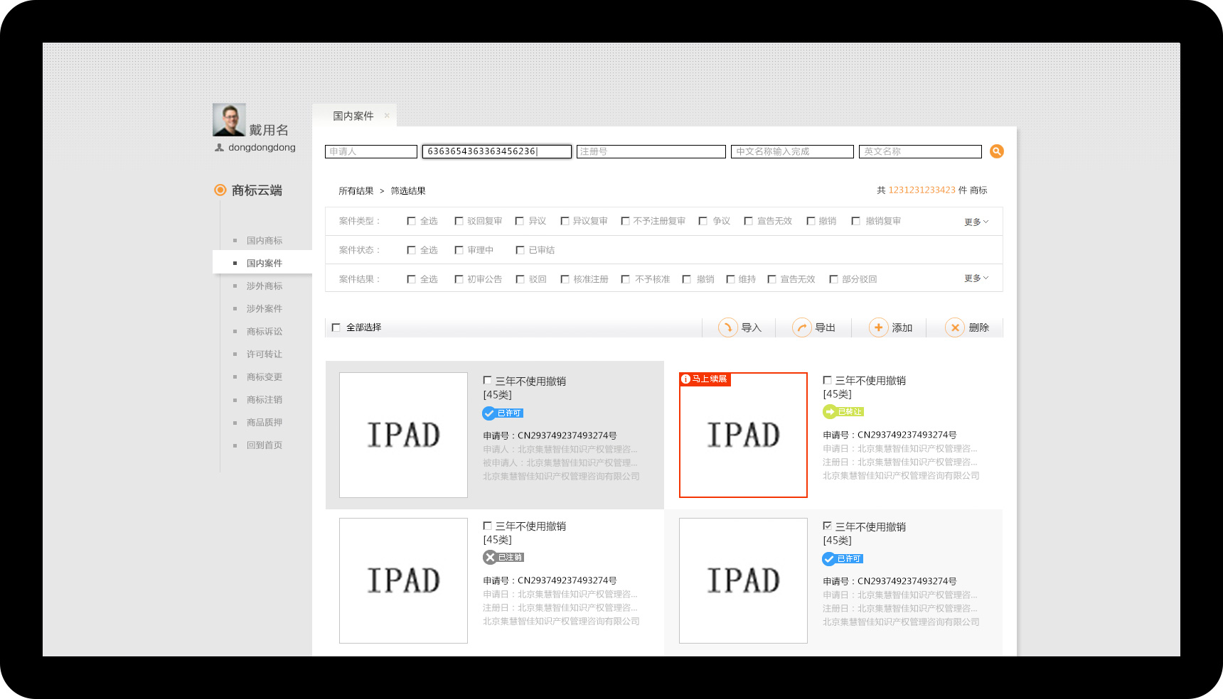Expand 更多 in the 案件结果 row

tap(976, 278)
